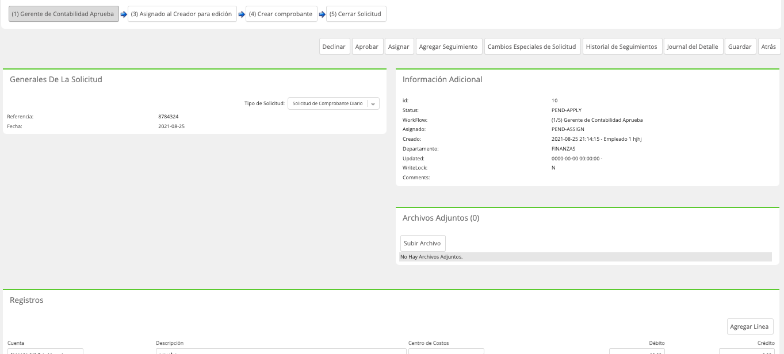Click the WorkFlow value (1/5) Gerente de Contabilidad Aprueba
The width and height of the screenshot is (784, 354).
coord(597,120)
